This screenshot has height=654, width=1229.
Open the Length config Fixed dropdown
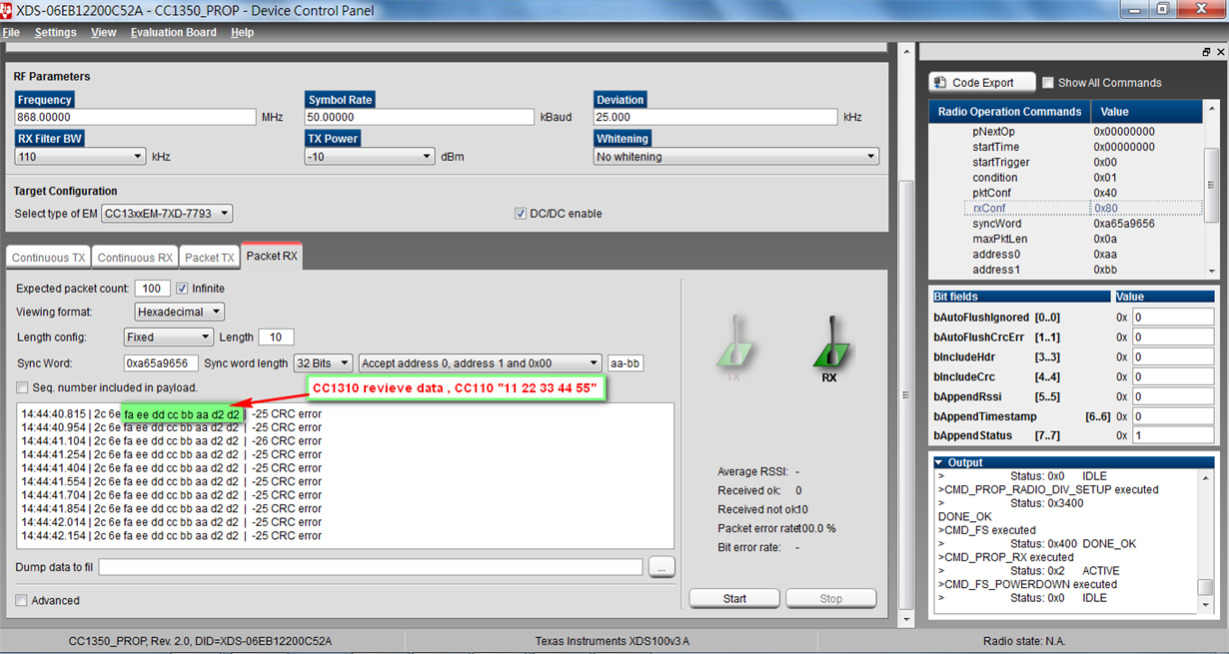click(x=169, y=337)
